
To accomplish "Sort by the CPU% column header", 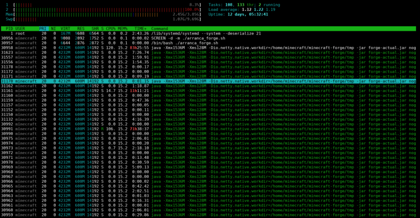I will [x=110, y=29].
